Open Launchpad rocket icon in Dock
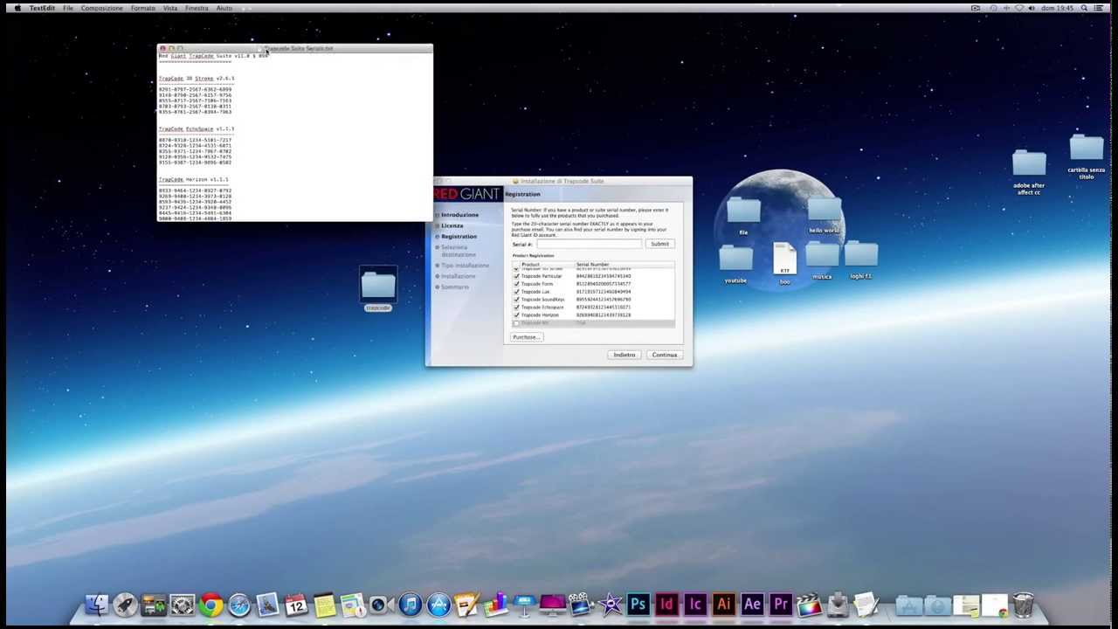The image size is (1118, 629). [125, 605]
